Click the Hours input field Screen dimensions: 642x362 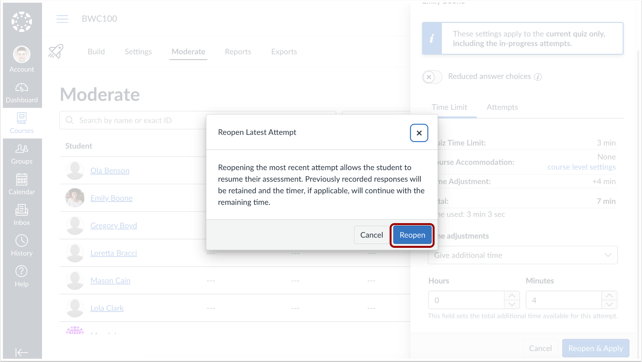466,300
